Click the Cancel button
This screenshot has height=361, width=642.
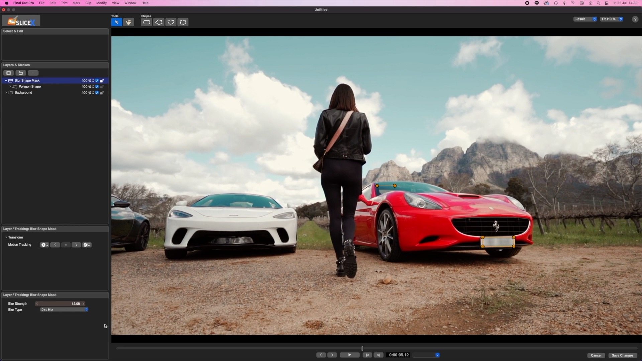[x=596, y=355]
